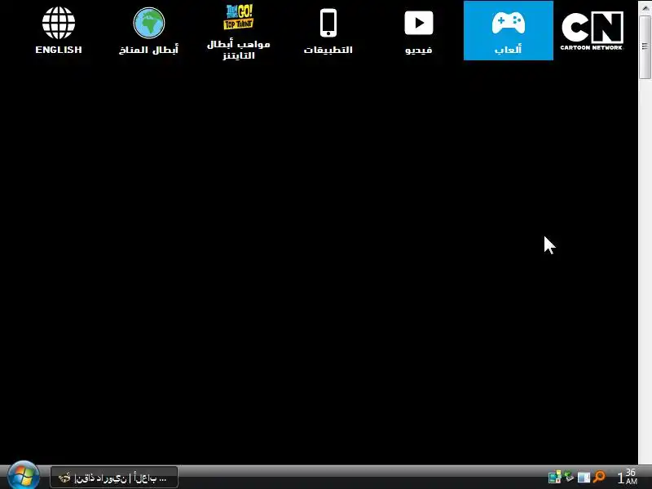Switch site language to ENGLISH

click(59, 31)
